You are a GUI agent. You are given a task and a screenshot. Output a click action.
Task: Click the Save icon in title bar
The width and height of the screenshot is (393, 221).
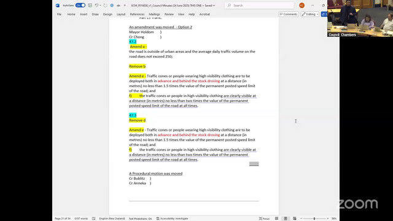tap(90, 6)
